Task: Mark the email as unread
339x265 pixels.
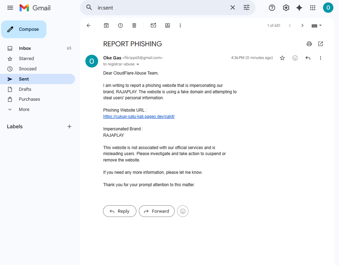Action: coord(153,25)
